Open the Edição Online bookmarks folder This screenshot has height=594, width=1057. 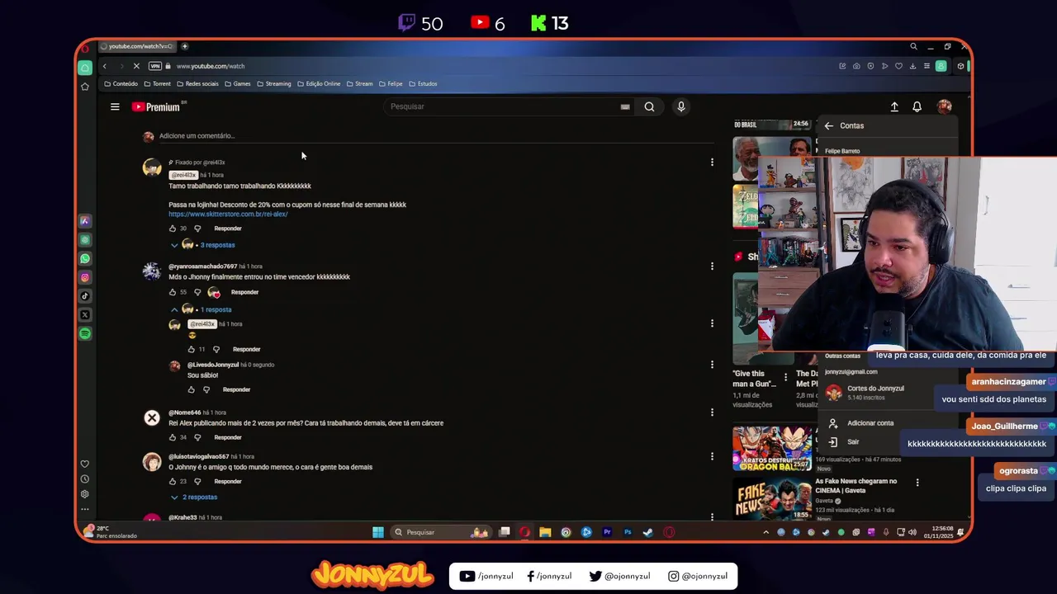click(318, 83)
